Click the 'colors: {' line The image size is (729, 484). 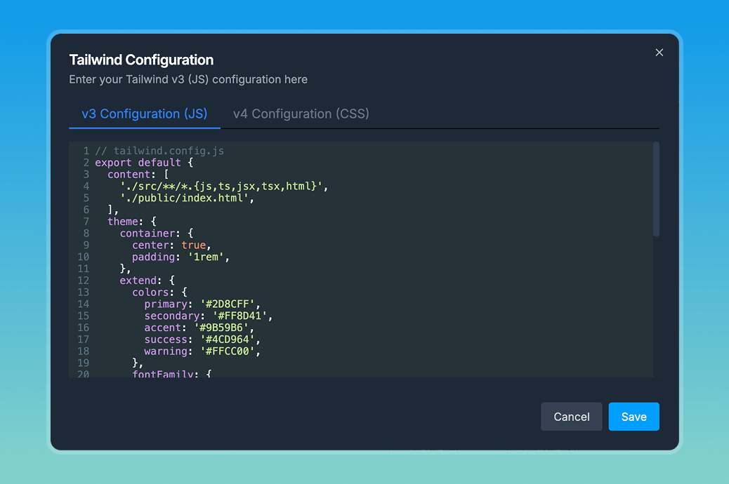coord(159,293)
